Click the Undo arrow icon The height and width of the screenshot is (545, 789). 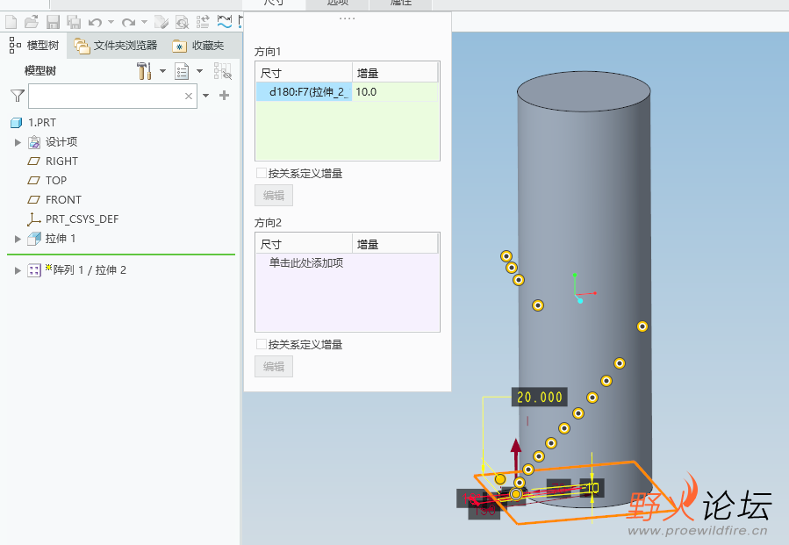(x=95, y=22)
